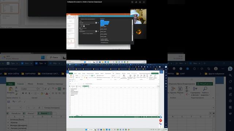This screenshot has height=131, width=234.
Task: Open the Excel "Данные" ribbon tab
Action: (102, 74)
